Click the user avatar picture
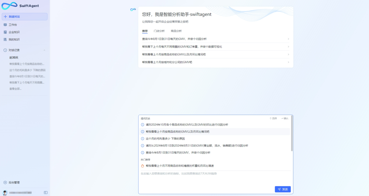Image resolution: width=369 pixels, height=196 pixels. 5,193
